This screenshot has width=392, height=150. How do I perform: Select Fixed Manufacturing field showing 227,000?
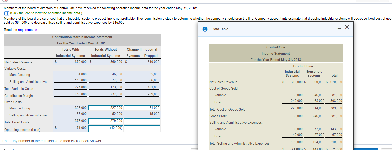pyautogui.click(x=106, y=108)
